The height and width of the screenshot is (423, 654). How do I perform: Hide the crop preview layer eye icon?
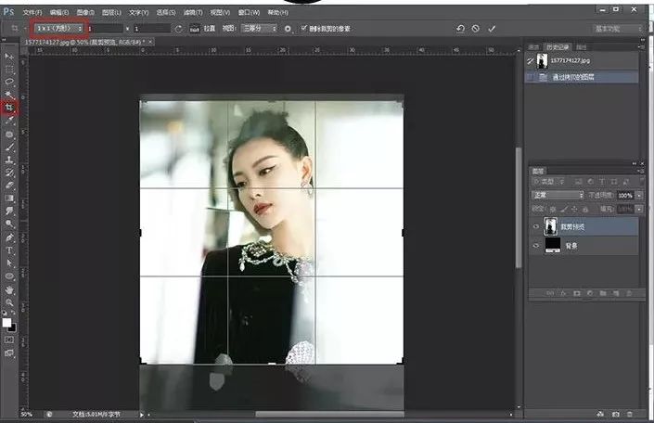[x=535, y=225]
